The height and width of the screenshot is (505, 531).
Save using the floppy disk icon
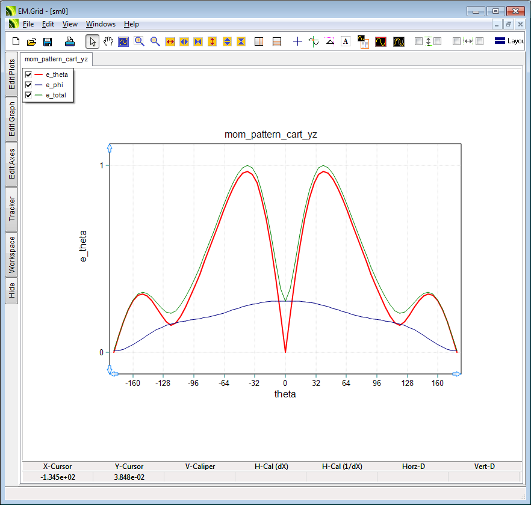(x=48, y=41)
